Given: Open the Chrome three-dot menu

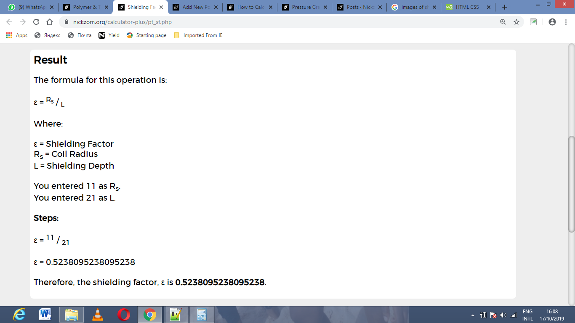Looking at the screenshot, I should click(x=565, y=22).
